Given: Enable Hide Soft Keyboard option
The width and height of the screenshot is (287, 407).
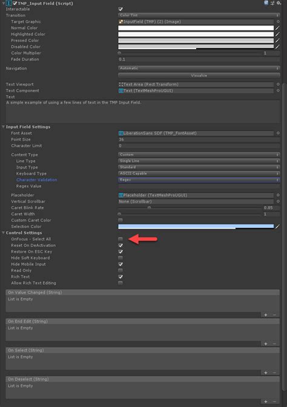Looking at the screenshot, I should (x=120, y=258).
